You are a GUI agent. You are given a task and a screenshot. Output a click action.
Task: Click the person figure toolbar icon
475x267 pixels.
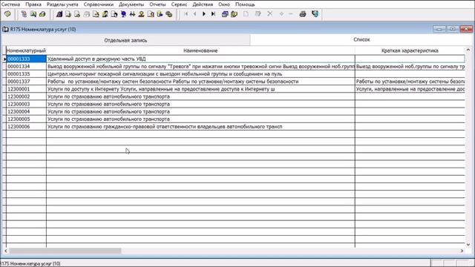[x=141, y=14]
